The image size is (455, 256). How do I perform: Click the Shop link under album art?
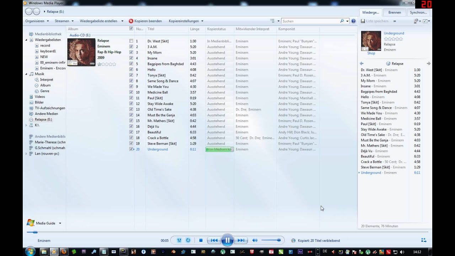coord(371,53)
